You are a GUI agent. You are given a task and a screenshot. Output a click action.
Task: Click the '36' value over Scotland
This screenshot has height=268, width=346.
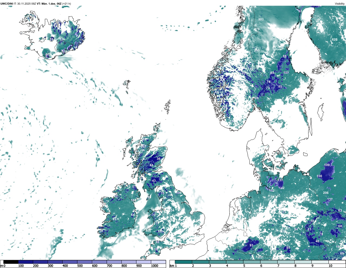click(158, 159)
